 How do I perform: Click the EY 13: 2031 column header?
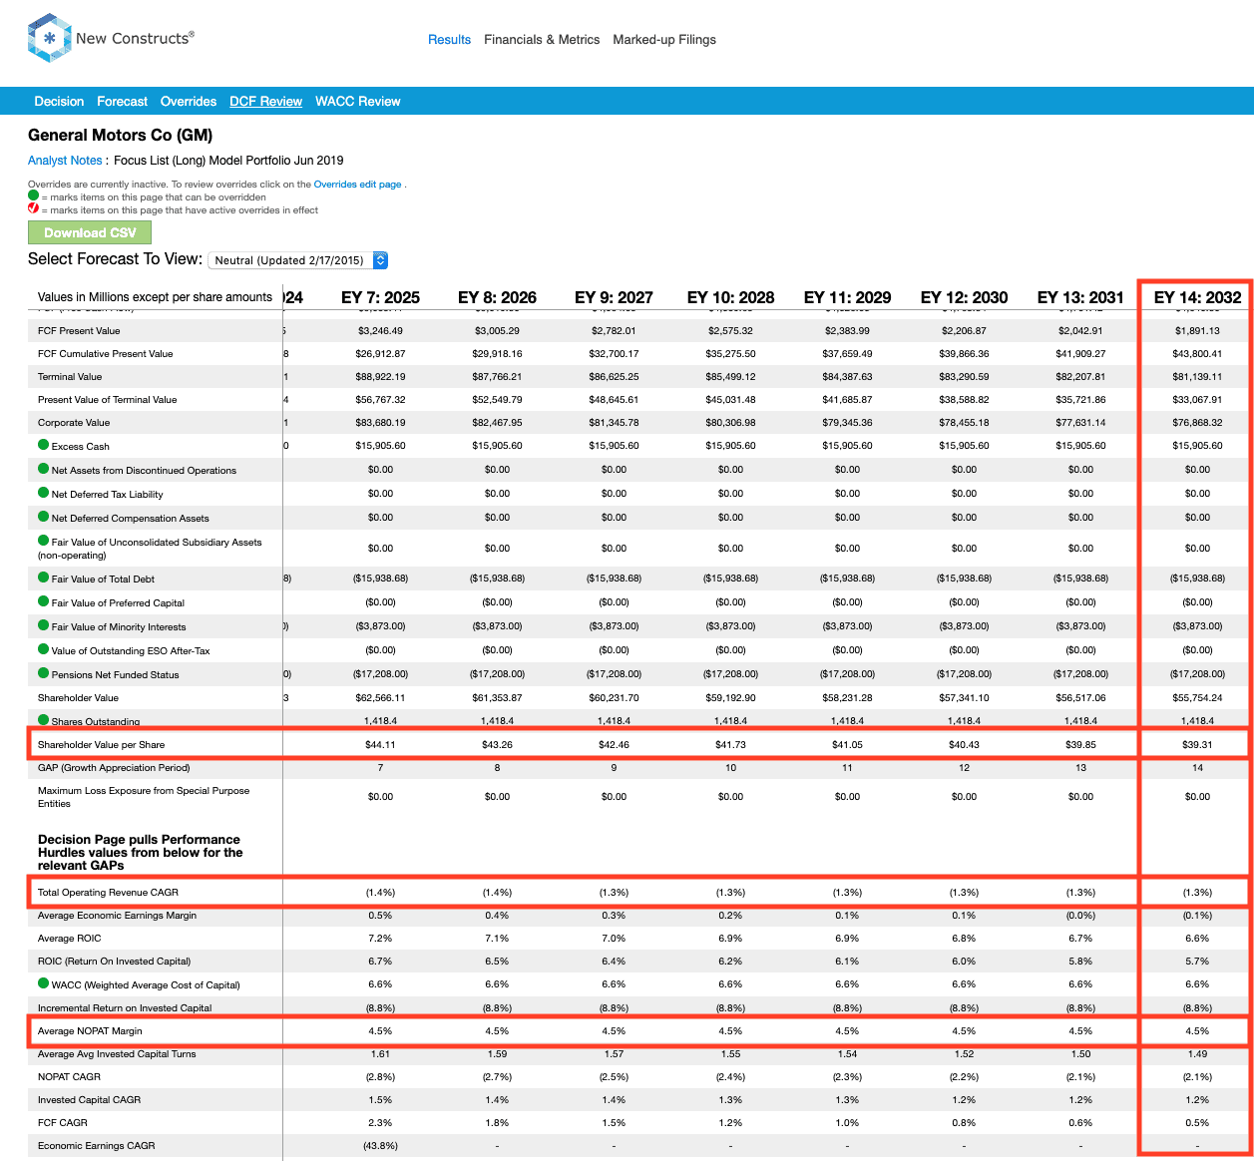point(1080,297)
